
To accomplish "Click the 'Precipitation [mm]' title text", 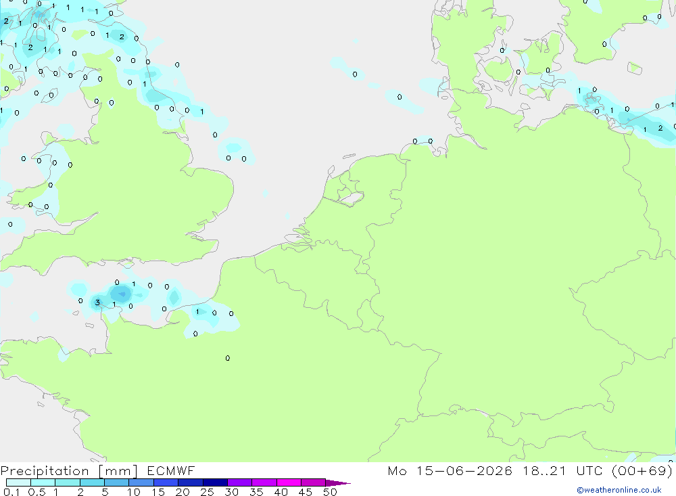I will (x=69, y=471).
